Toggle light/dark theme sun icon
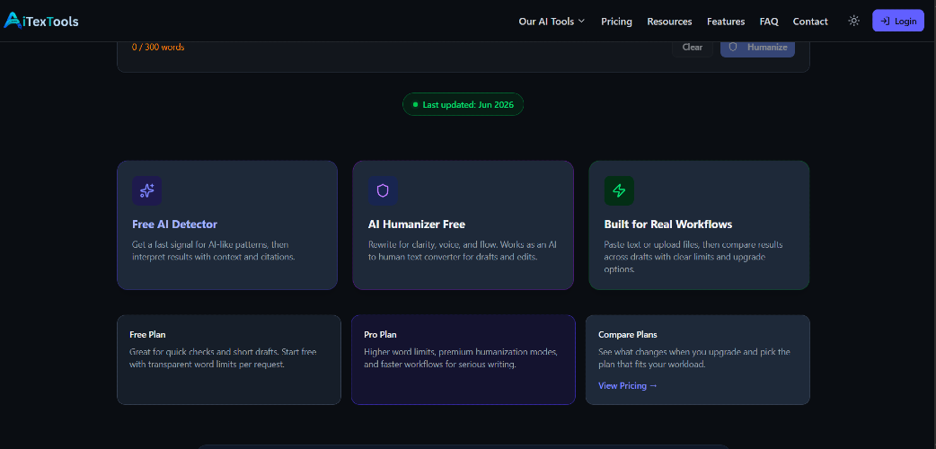The image size is (936, 449). click(x=853, y=21)
